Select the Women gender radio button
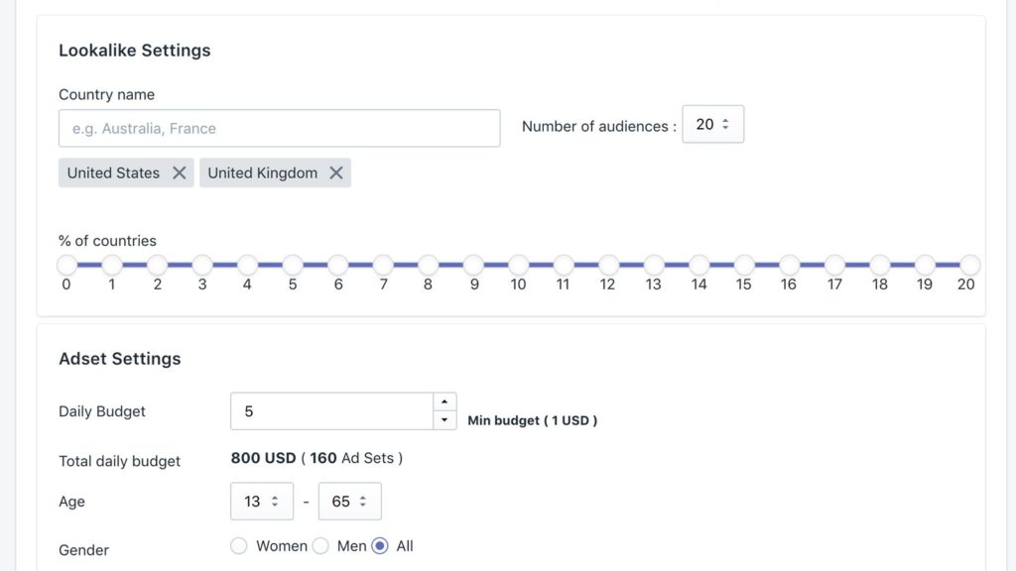 click(x=238, y=546)
